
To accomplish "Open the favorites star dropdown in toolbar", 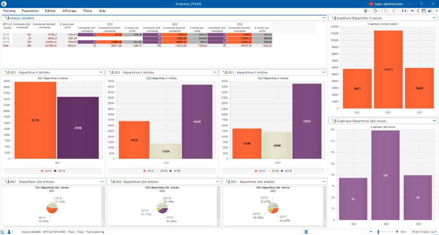I will (366, 10).
